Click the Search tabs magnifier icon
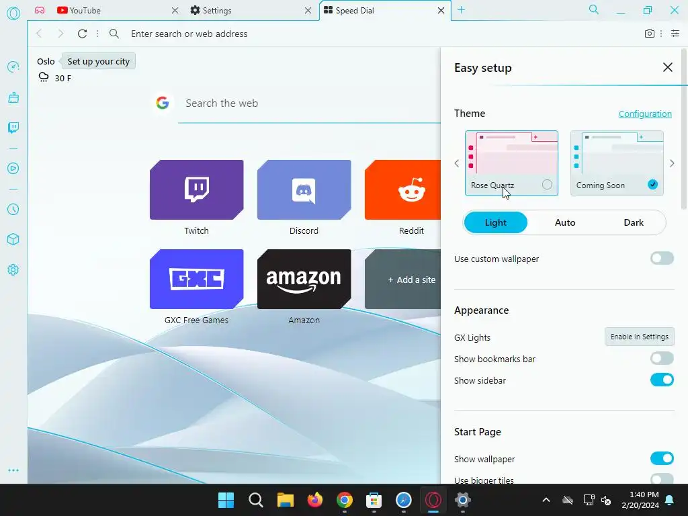688x516 pixels. pos(594,9)
